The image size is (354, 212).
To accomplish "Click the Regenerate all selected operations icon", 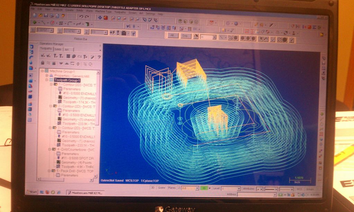I will pyautogui.click(x=55, y=56).
